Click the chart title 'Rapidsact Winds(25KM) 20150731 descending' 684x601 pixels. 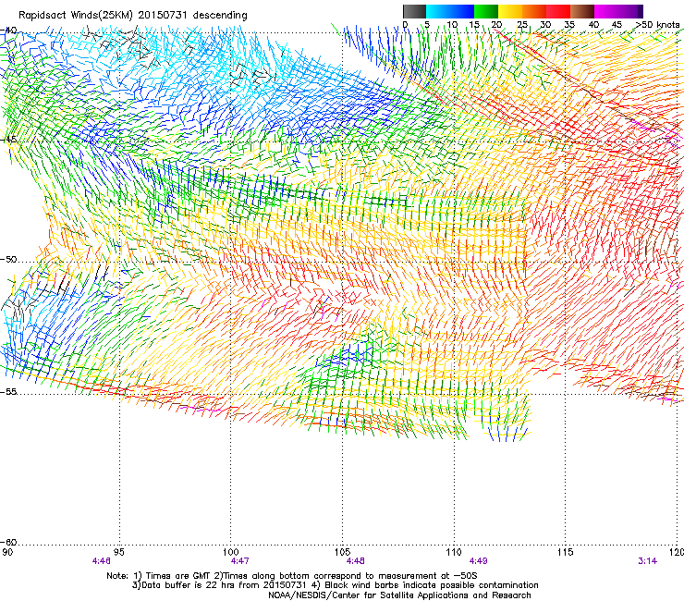[133, 16]
